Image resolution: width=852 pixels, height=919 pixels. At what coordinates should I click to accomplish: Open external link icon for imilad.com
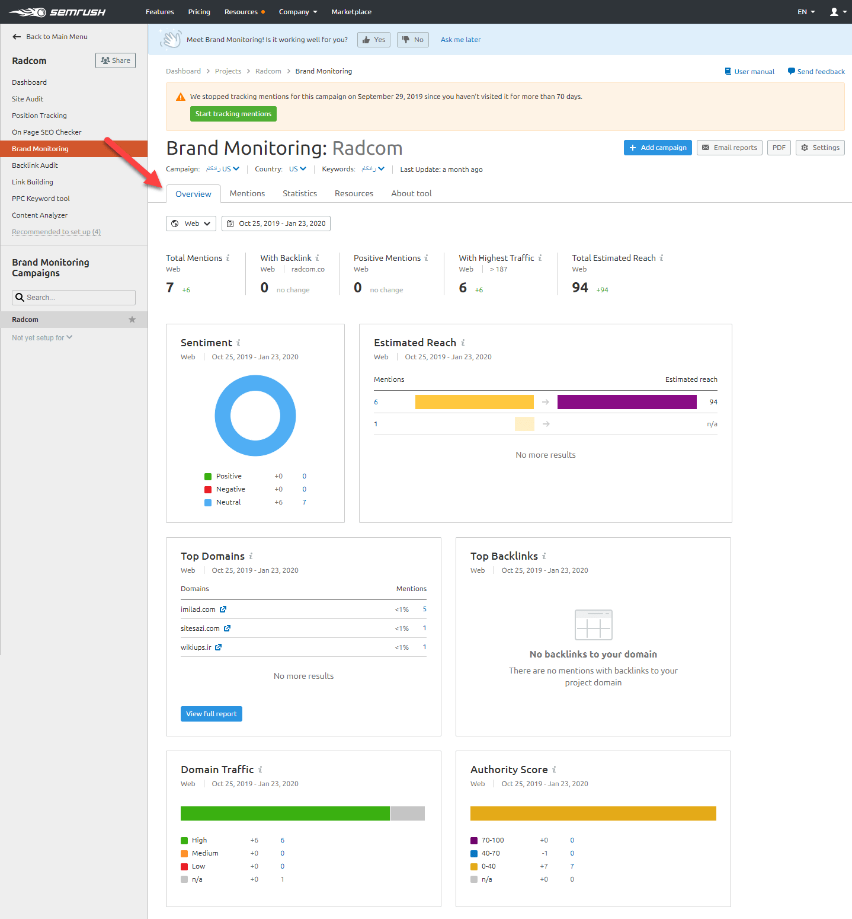click(x=223, y=610)
